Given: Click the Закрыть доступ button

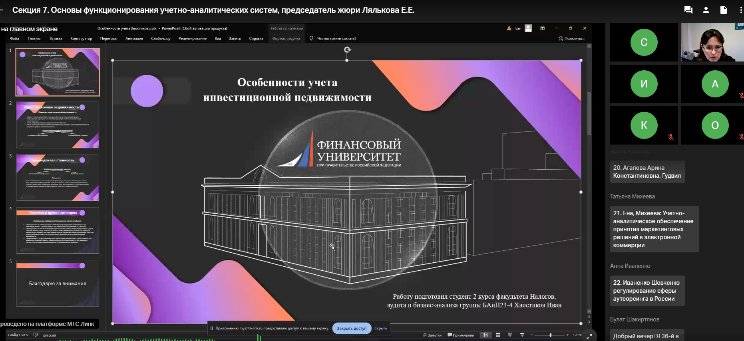Looking at the screenshot, I should [352, 328].
